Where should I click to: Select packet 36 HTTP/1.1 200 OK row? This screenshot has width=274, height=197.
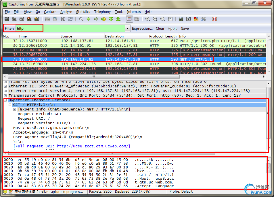[134, 45]
